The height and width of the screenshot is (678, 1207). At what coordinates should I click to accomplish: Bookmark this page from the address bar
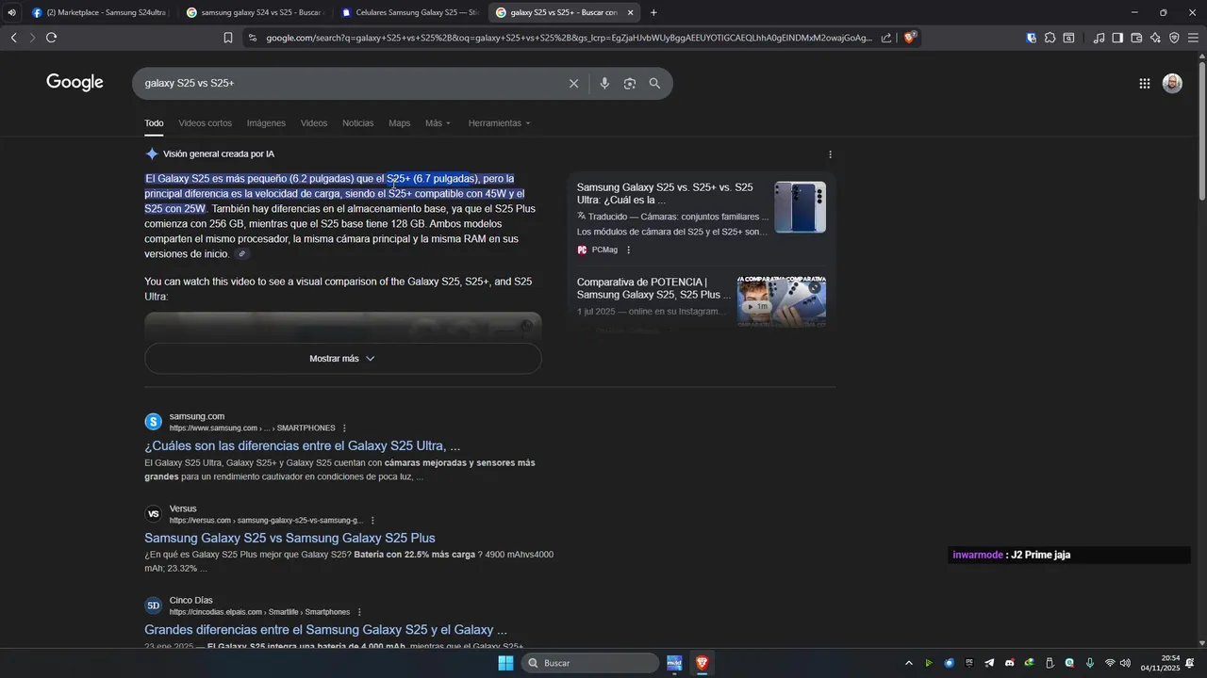228,38
